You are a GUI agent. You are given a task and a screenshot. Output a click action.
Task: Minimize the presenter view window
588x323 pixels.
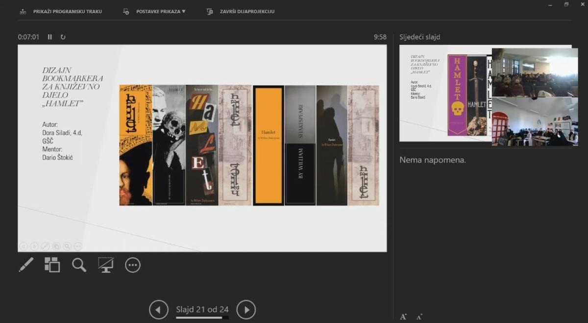(550, 4)
